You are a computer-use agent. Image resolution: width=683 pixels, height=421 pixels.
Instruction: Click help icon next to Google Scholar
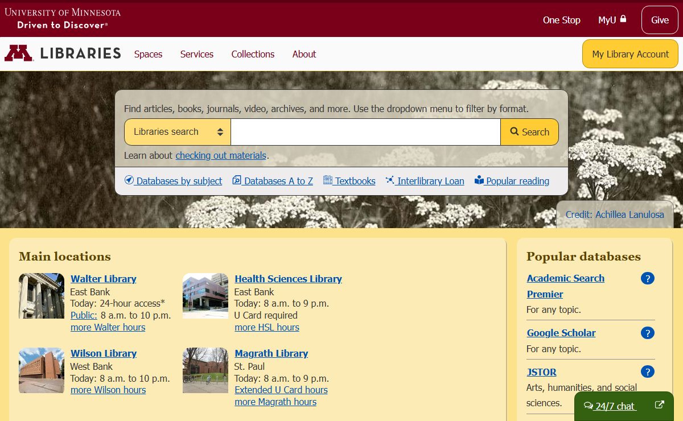[x=648, y=333]
